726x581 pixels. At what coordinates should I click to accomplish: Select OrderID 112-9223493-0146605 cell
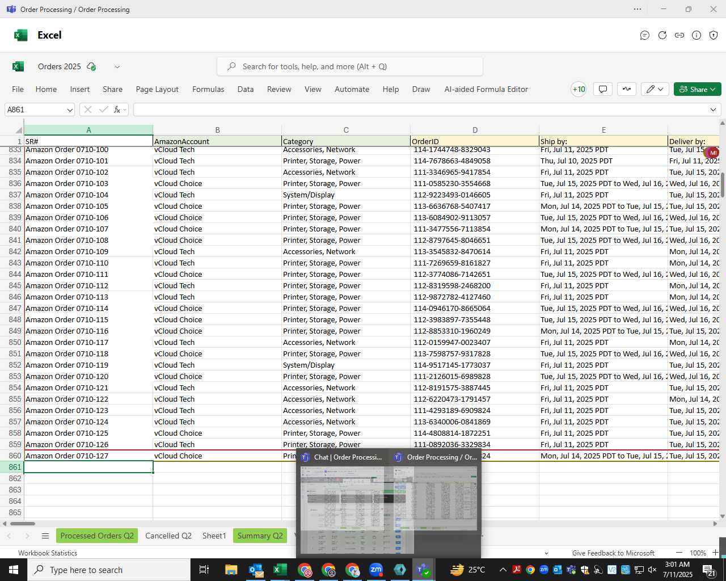475,195
